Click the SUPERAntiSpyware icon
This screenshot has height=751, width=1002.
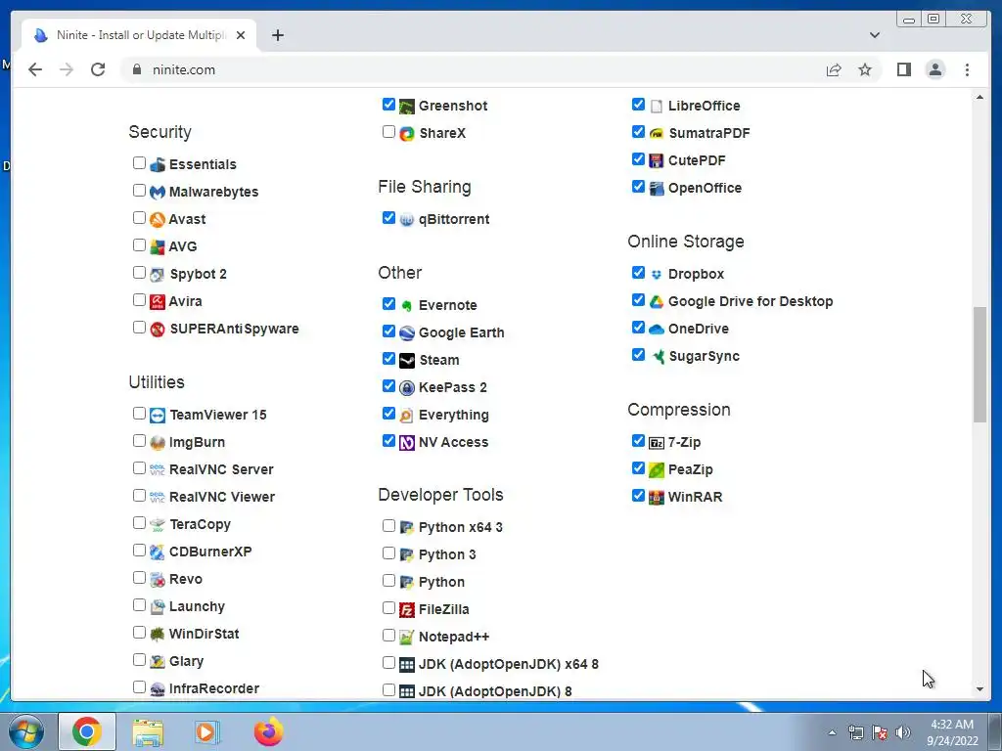pyautogui.click(x=158, y=329)
